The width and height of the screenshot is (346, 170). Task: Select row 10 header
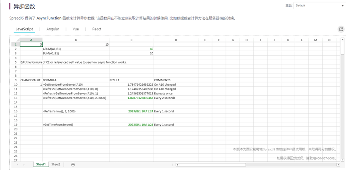[x=16, y=84]
